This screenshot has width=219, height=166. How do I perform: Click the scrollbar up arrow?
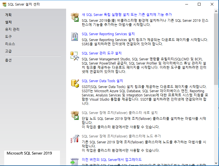click(x=216, y=11)
